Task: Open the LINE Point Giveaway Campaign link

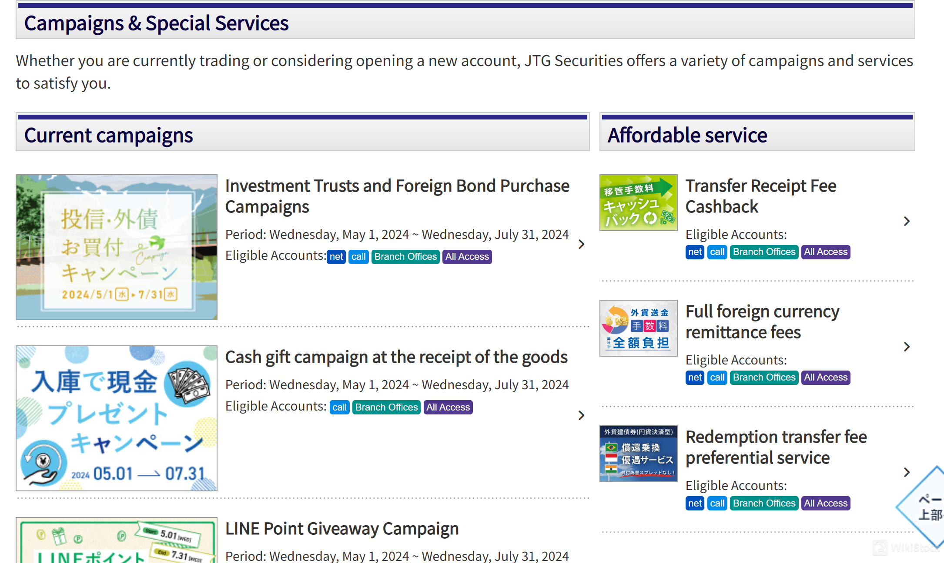Action: coord(342,529)
